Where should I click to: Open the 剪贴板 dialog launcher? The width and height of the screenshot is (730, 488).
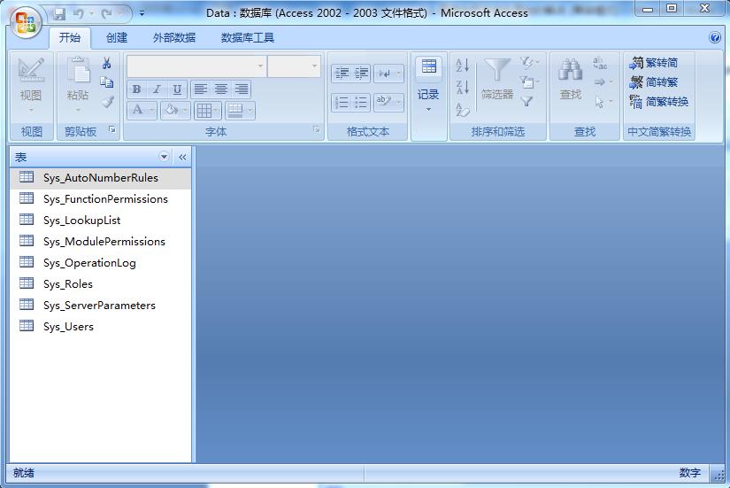click(112, 129)
